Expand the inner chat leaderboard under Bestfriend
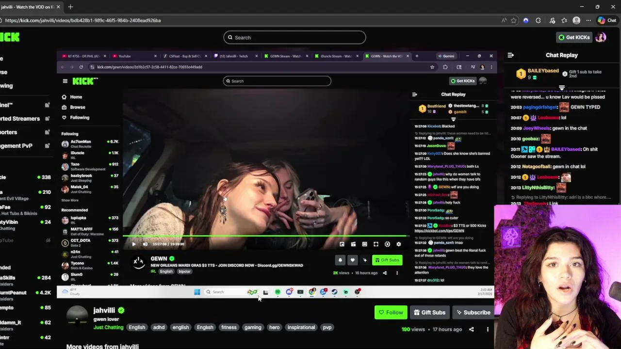Screen dimensions: 621x349 click(x=453, y=119)
